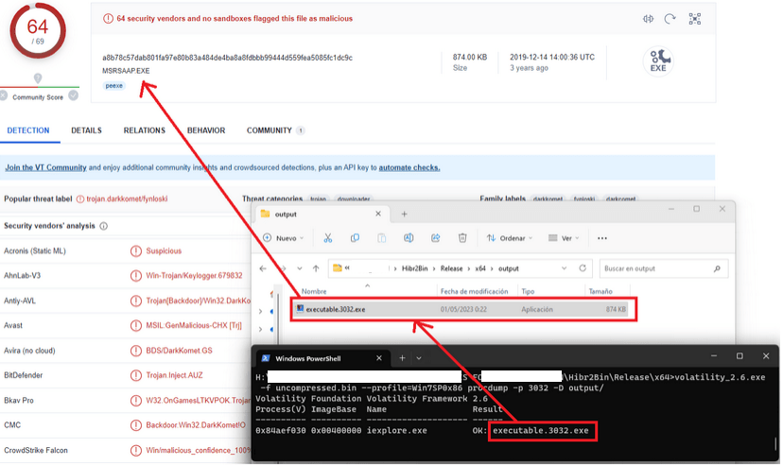Click the reanalyze refresh icon on VirusTotal
The height and width of the screenshot is (465, 783).
670,19
